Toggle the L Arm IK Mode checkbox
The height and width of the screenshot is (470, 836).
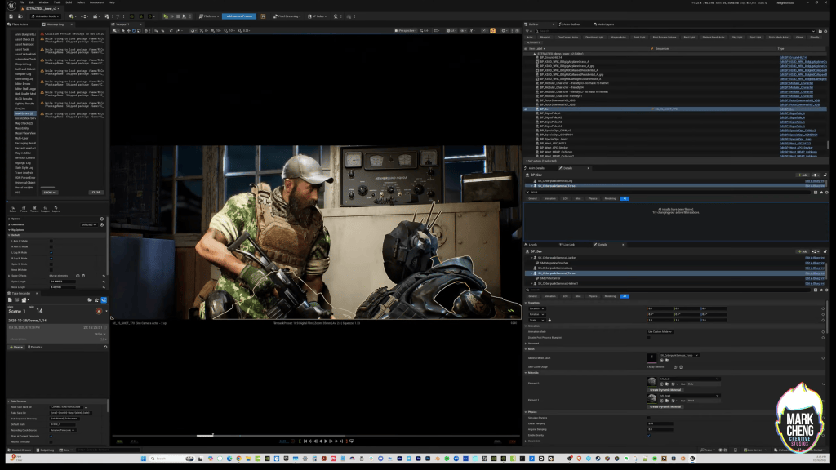(x=51, y=241)
